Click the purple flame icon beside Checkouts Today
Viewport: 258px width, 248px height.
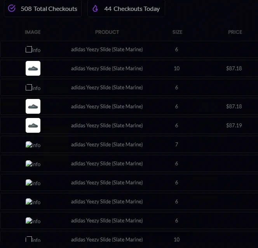pos(95,9)
